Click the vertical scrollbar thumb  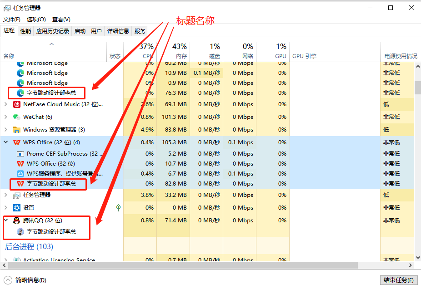[418, 88]
